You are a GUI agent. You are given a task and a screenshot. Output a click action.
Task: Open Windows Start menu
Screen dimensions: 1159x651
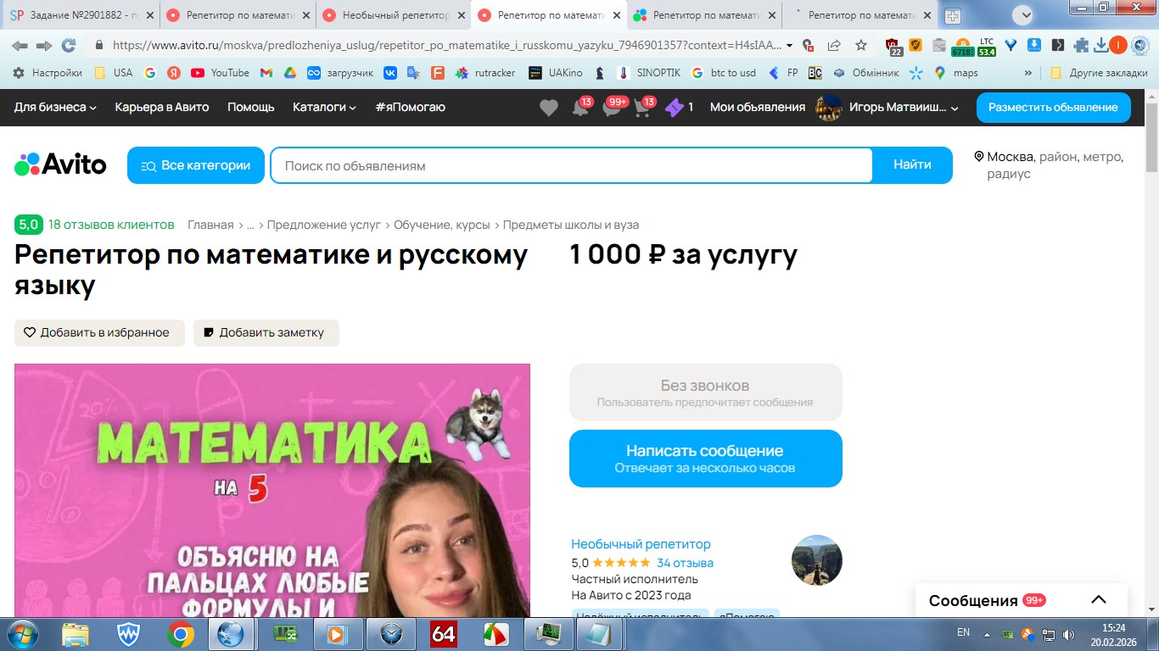pos(22,633)
